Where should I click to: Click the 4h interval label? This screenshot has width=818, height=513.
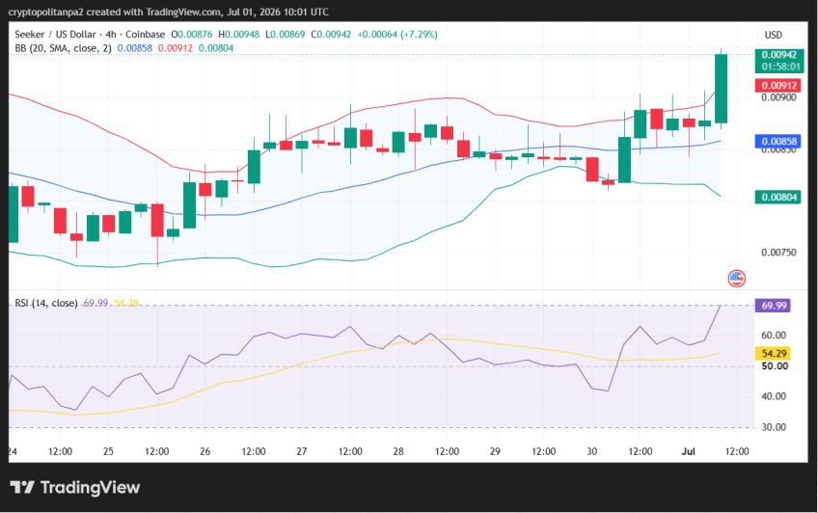click(x=111, y=35)
